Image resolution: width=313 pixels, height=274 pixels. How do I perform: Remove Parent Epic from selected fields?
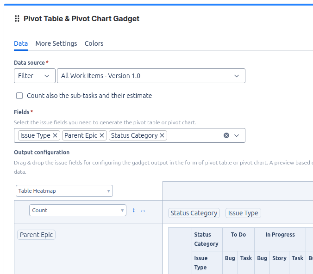[102, 135]
